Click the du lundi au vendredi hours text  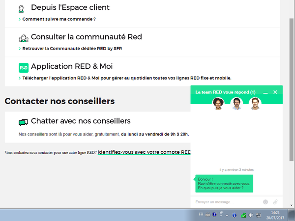click(x=155, y=135)
